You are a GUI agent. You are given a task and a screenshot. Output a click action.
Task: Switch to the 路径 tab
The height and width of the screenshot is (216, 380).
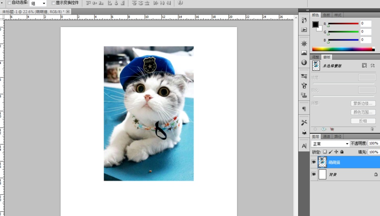pyautogui.click(x=338, y=136)
